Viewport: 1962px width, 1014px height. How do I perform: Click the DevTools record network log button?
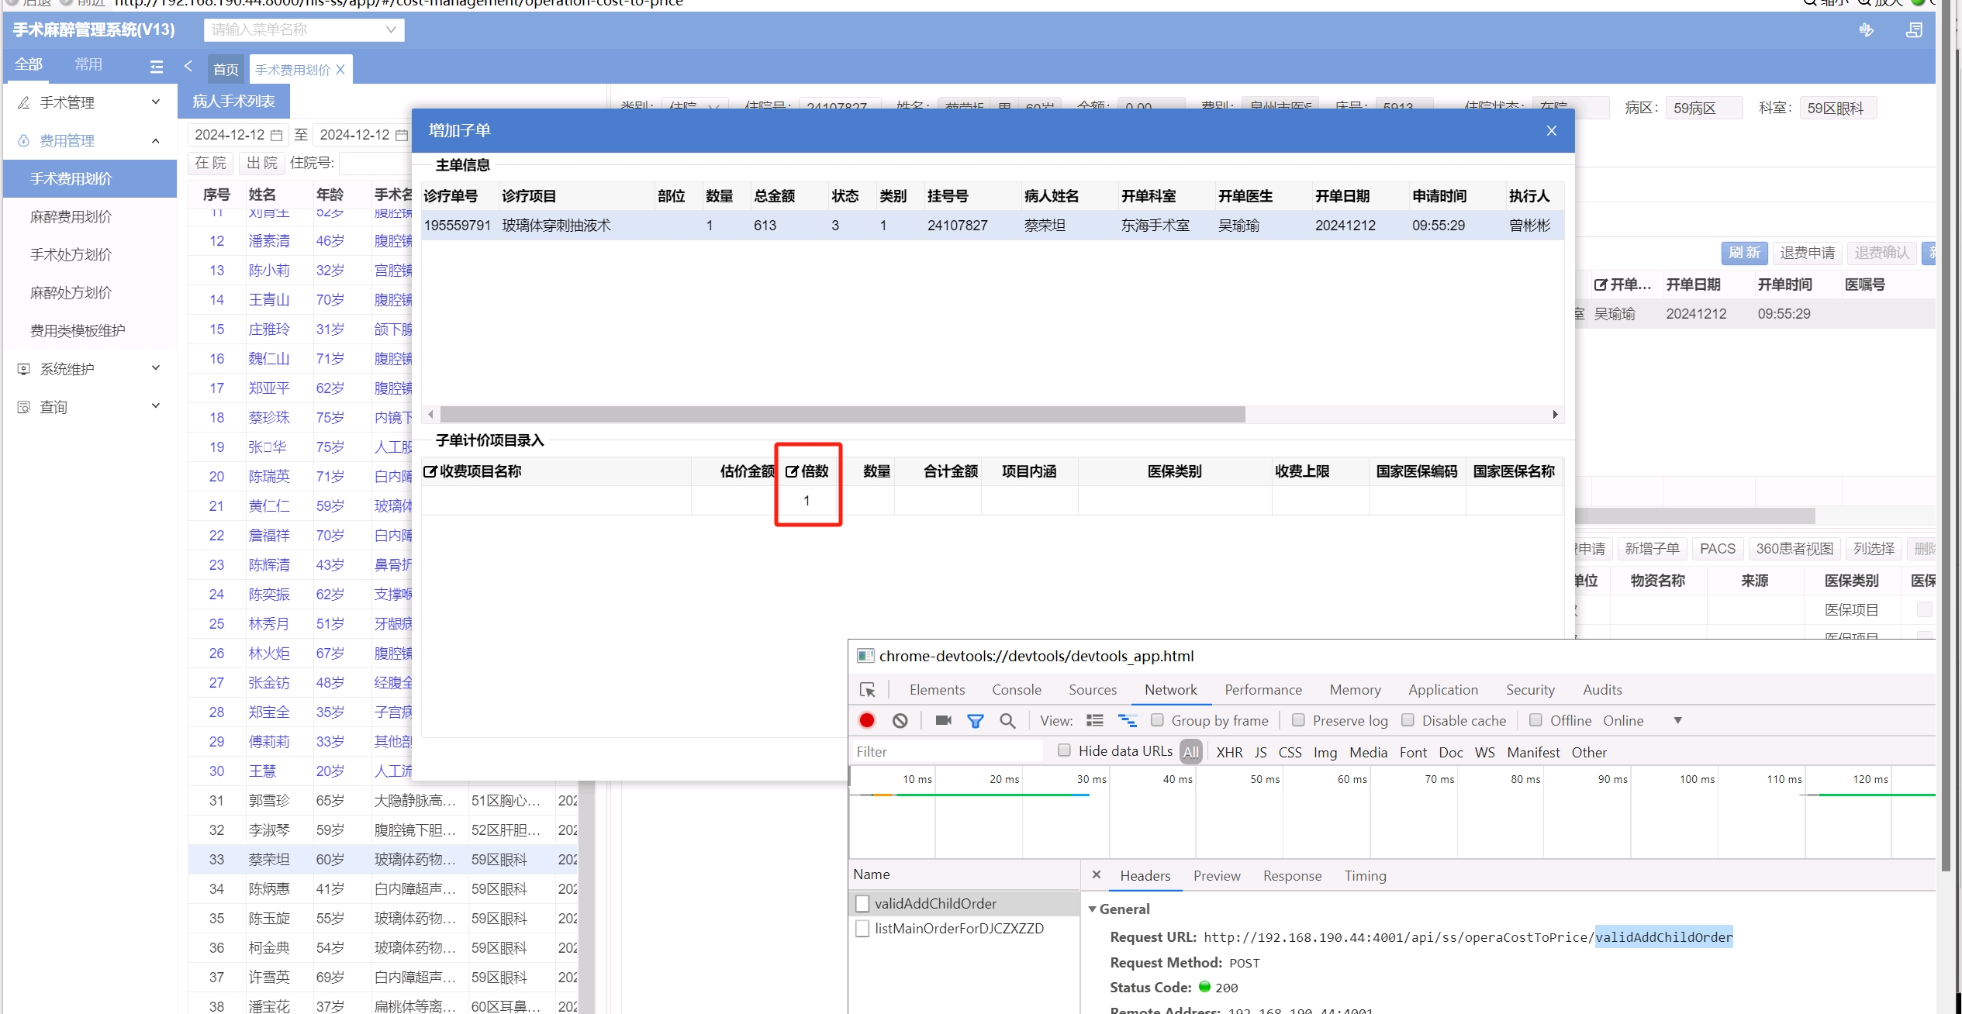867,720
